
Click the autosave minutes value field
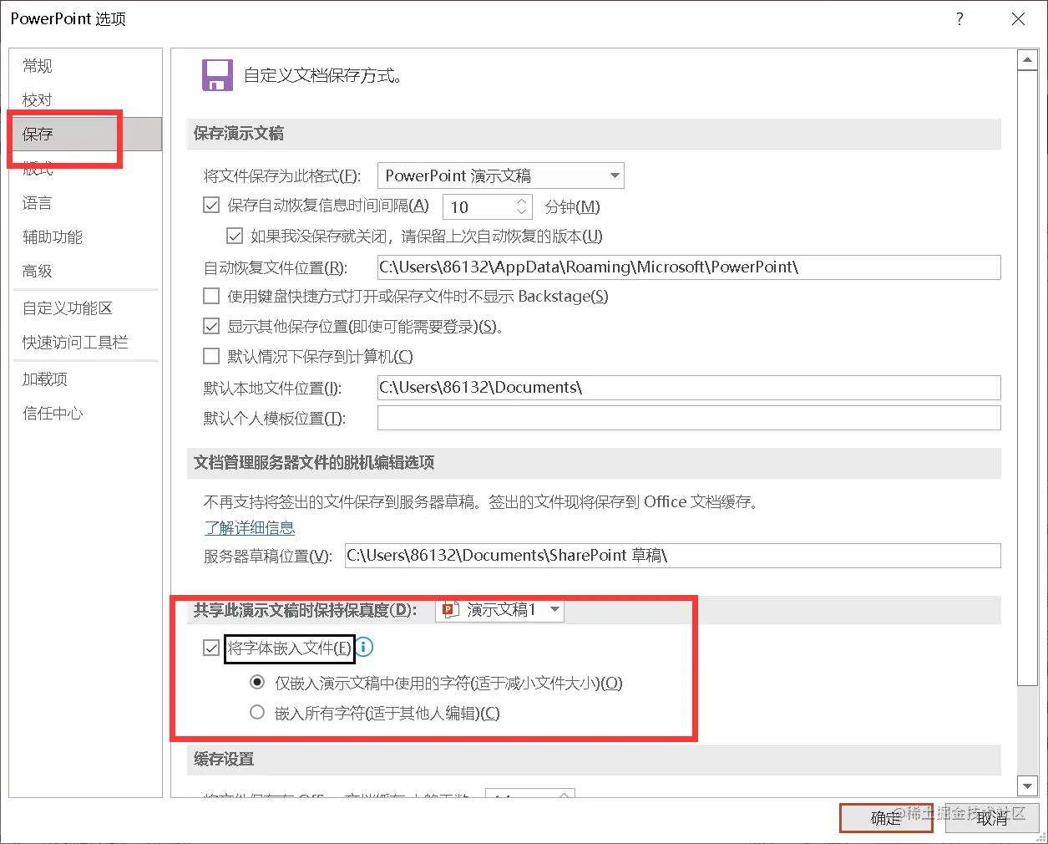point(478,207)
